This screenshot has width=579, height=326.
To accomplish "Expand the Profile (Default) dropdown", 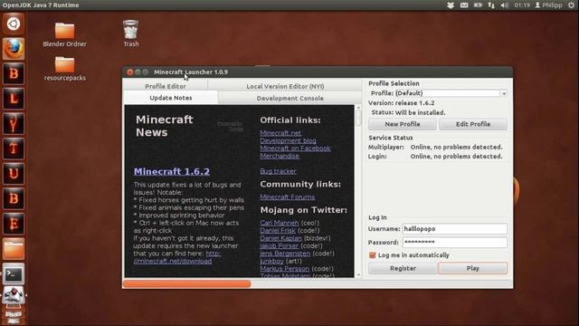I will 504,93.
